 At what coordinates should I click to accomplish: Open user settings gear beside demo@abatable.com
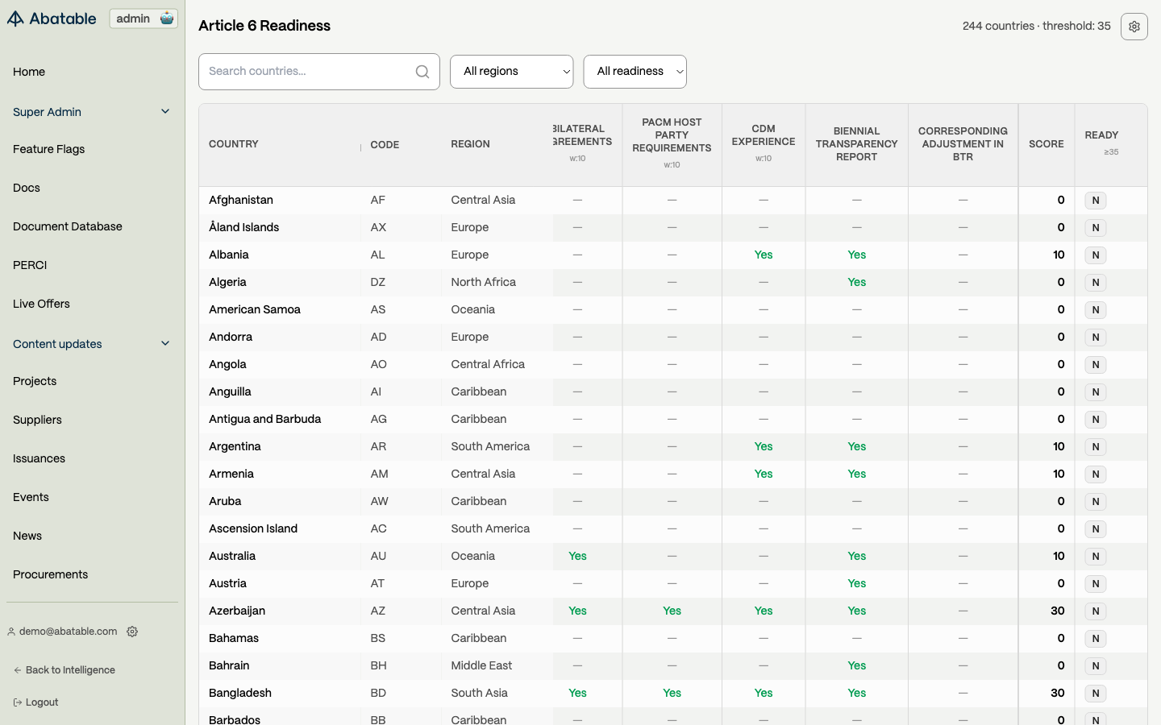pos(132,632)
